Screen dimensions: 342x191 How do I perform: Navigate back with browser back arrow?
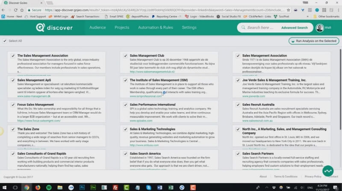pyautogui.click(x=3, y=10)
